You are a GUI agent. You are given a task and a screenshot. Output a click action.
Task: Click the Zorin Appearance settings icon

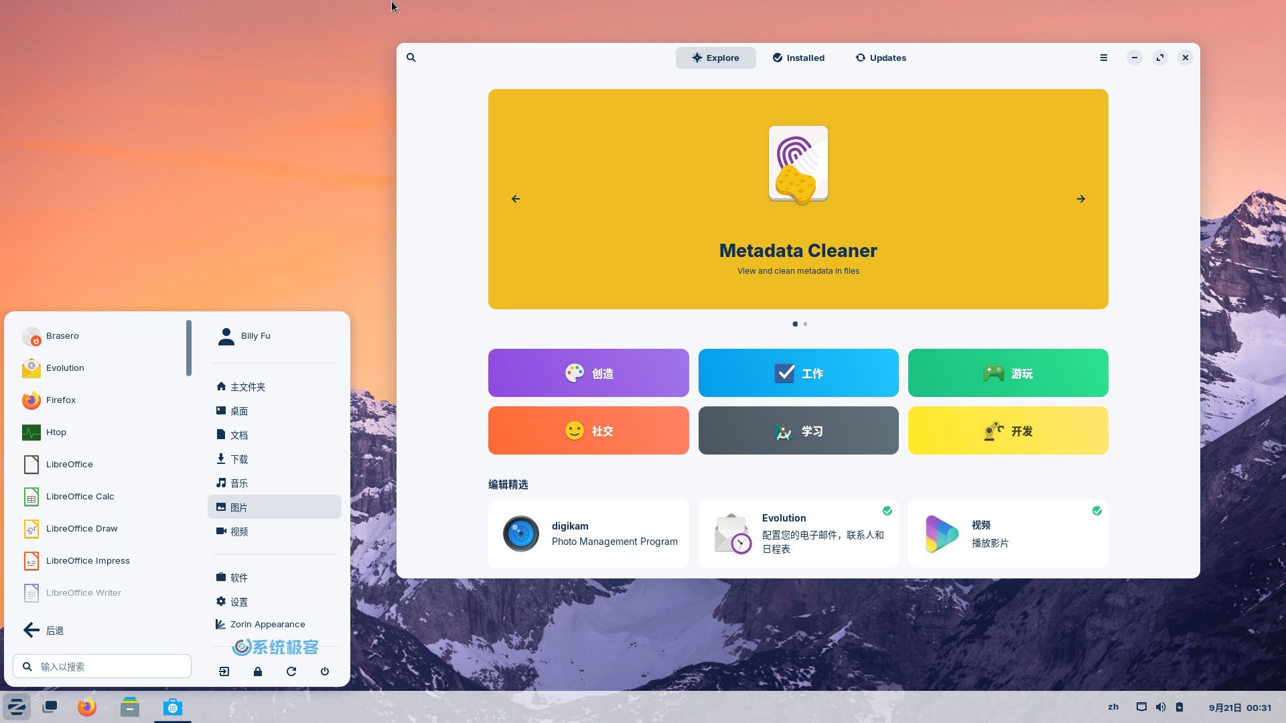coord(220,624)
